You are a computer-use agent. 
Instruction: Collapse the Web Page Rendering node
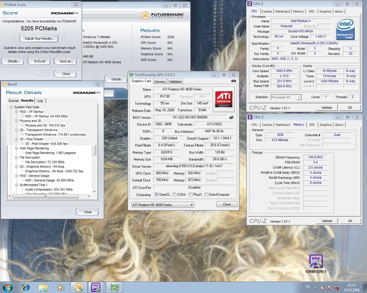pyautogui.click(x=16, y=148)
